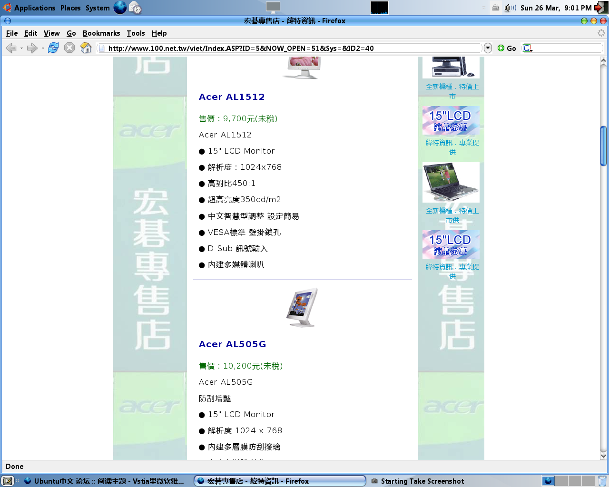Open the Forward history dropdown arrow
This screenshot has width=609, height=487.
click(43, 48)
